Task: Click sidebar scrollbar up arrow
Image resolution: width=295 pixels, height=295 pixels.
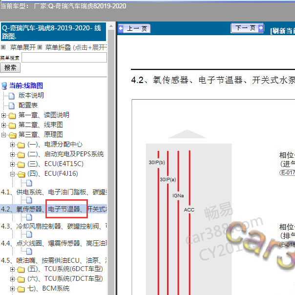Action: 111,26
